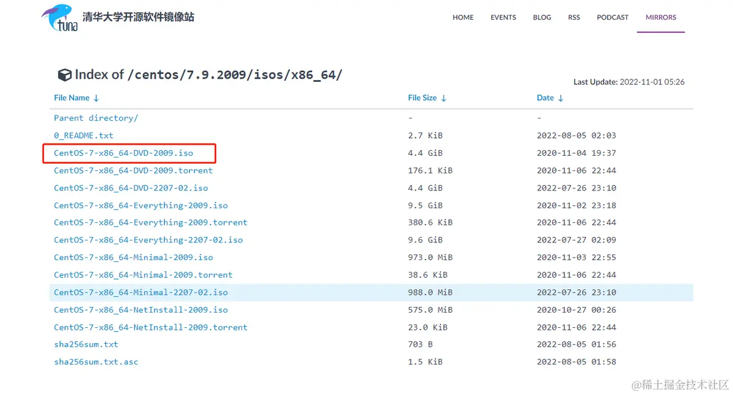Click the date 2020-10-27 00:26
Image resolution: width=733 pixels, height=395 pixels.
pos(577,310)
